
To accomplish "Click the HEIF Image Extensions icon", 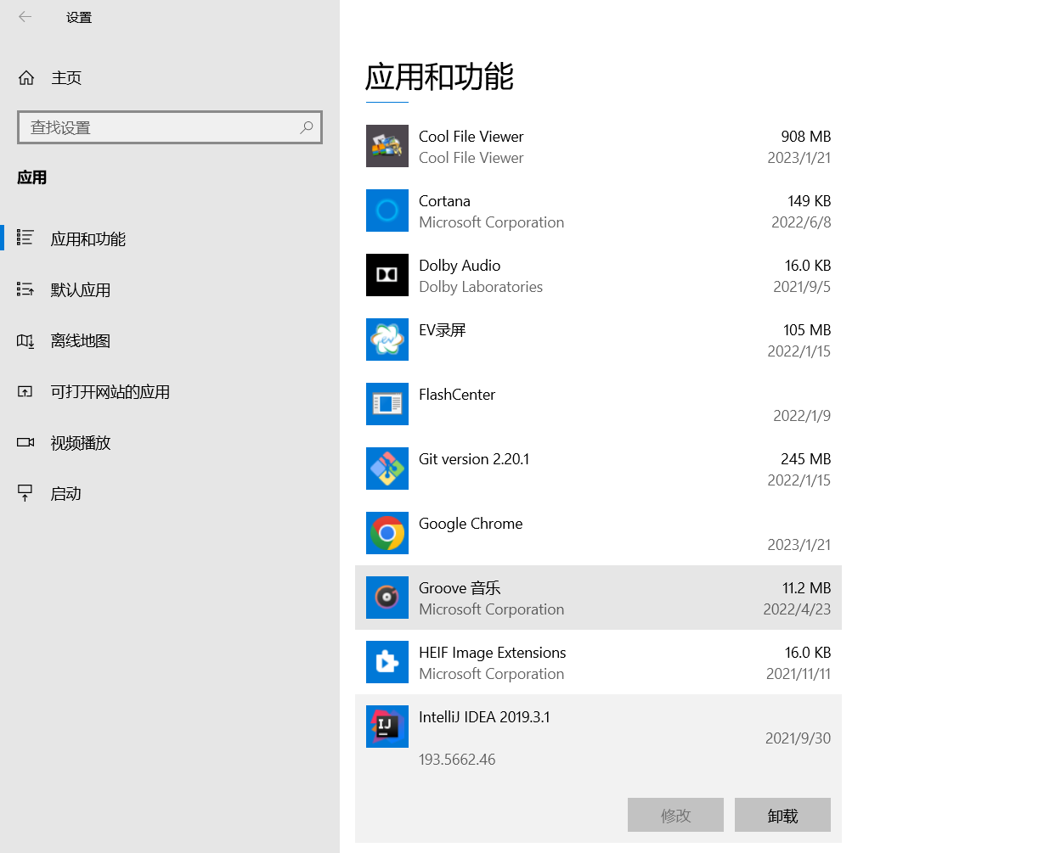I will click(x=387, y=662).
